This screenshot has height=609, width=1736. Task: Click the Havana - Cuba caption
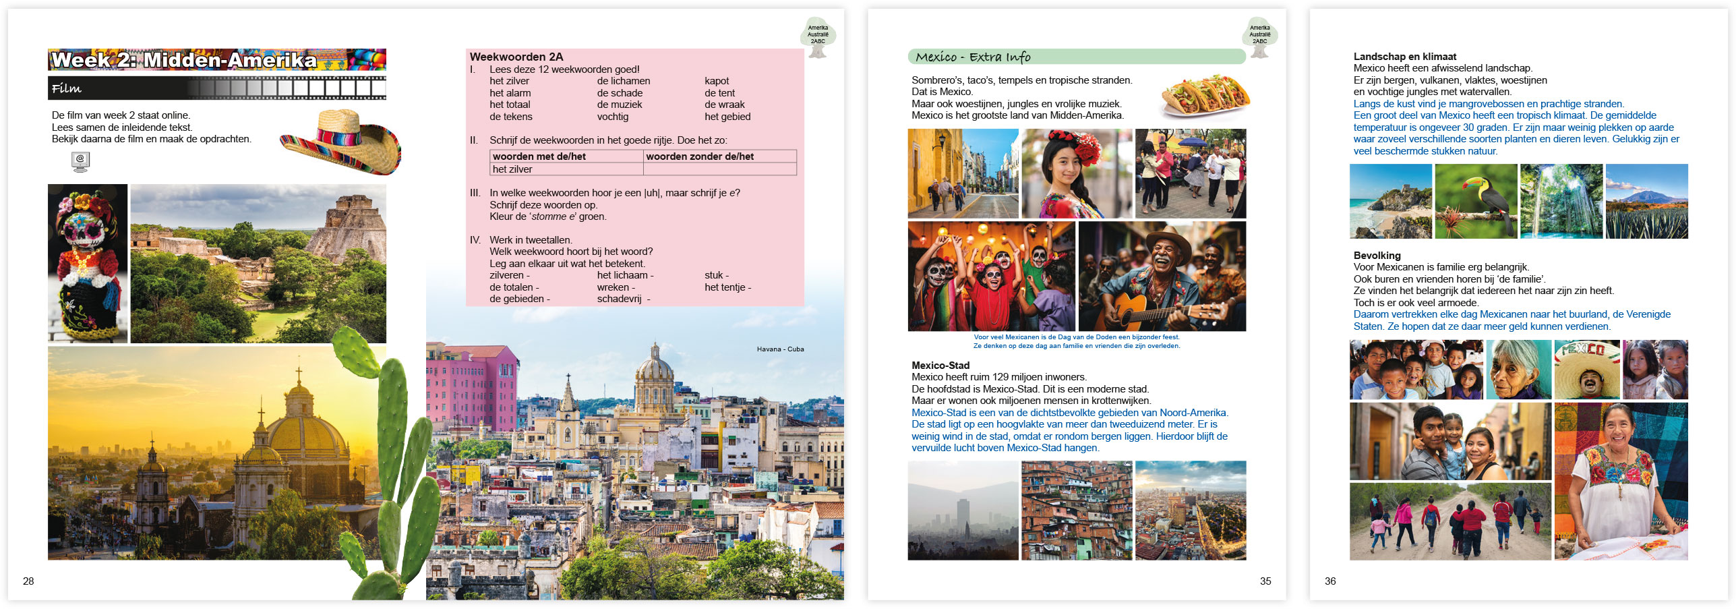coord(780,349)
